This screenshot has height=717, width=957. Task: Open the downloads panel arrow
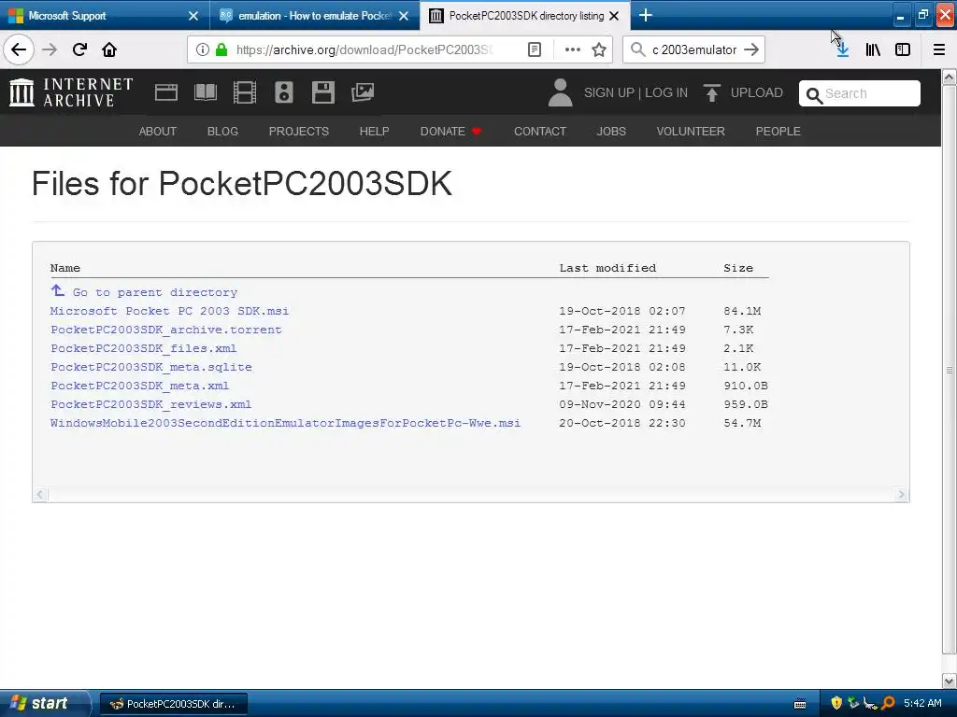click(x=843, y=49)
